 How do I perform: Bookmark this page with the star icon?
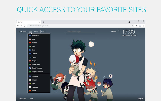click(x=133, y=26)
